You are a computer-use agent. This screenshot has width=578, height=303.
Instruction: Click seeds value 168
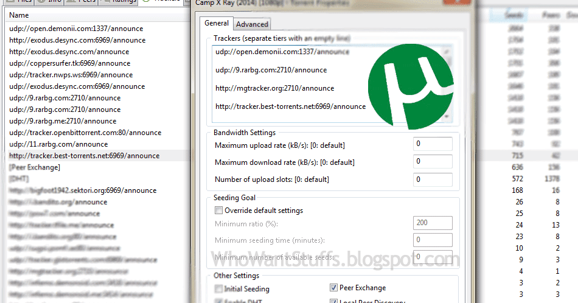pos(517,190)
